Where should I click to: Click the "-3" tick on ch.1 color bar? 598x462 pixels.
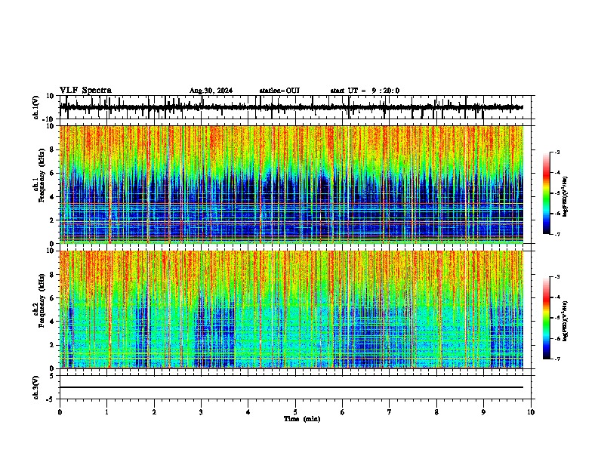[556, 152]
